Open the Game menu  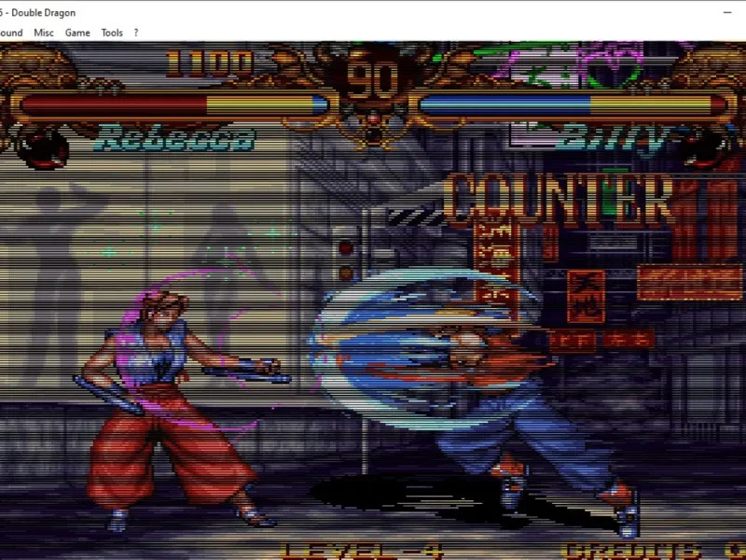pos(77,33)
